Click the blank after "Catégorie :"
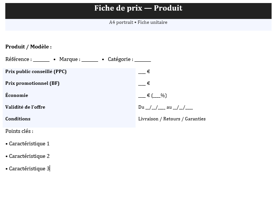This screenshot has width=275, height=198. point(143,59)
